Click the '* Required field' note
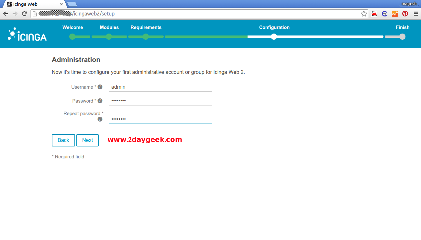This screenshot has height=240, width=421. (x=68, y=157)
